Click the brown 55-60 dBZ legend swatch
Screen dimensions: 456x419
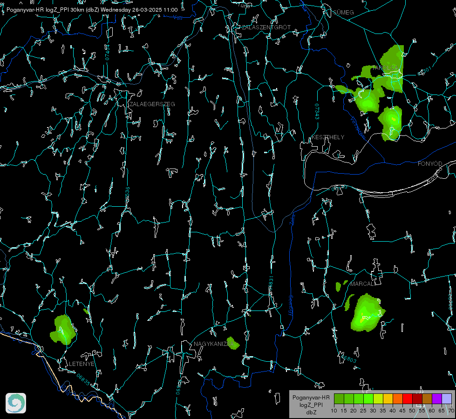(x=427, y=399)
